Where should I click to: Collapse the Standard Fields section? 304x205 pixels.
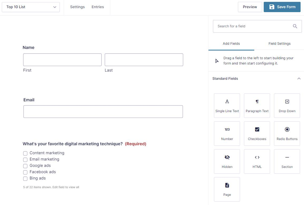[x=299, y=79]
